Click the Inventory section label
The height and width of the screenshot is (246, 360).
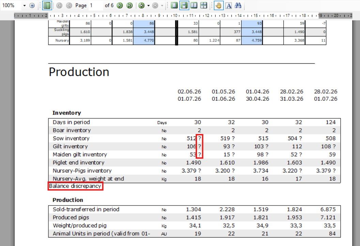pyautogui.click(x=66, y=113)
